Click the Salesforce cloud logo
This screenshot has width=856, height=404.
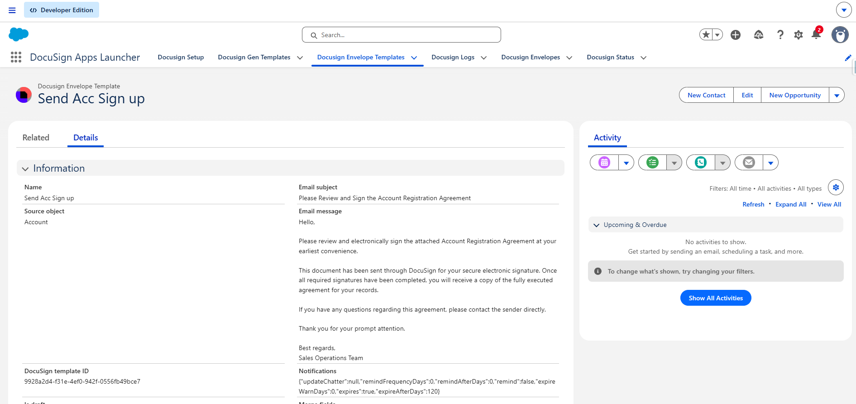19,34
